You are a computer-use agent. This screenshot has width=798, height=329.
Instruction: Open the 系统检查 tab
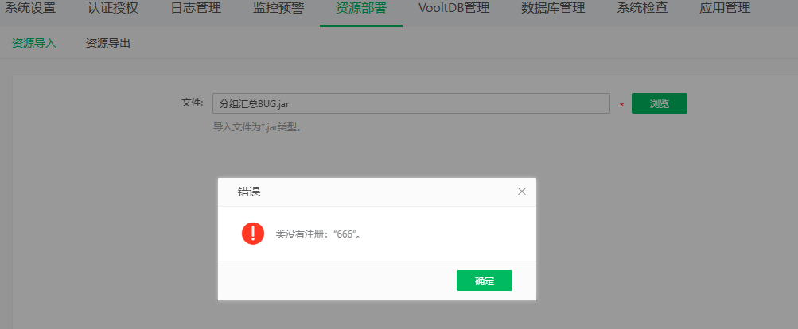642,10
